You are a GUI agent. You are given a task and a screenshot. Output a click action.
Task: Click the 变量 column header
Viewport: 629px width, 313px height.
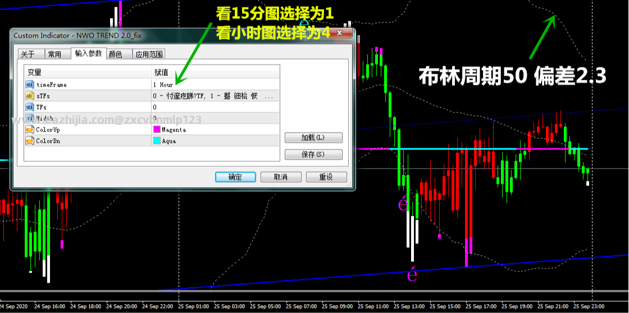pyautogui.click(x=88, y=72)
